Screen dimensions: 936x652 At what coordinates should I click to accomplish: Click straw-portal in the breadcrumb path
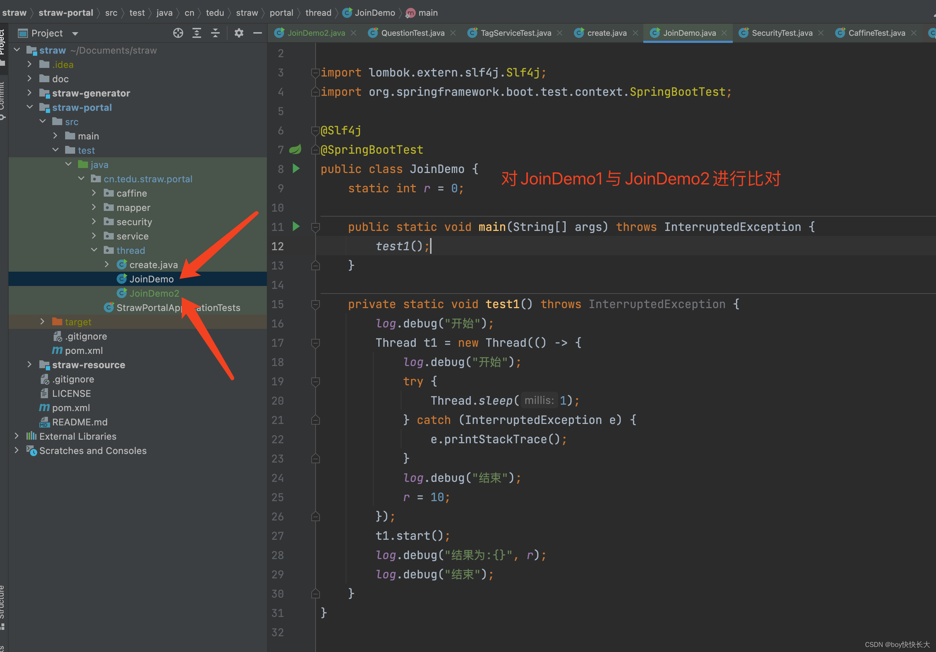click(65, 13)
